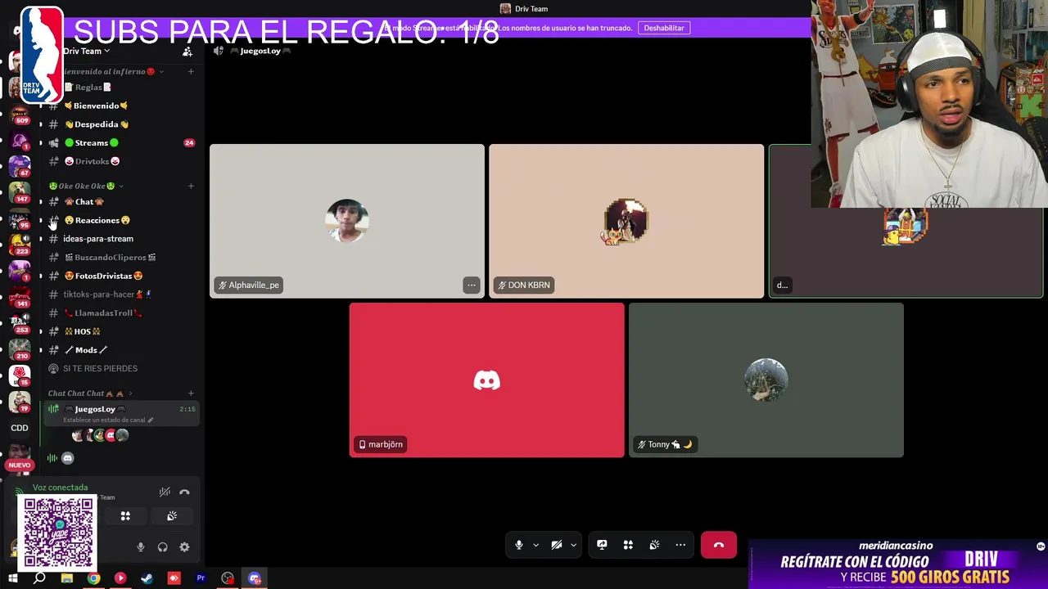Open activities button in the voice panel
Screen dimensions: 1048x589
pos(125,516)
